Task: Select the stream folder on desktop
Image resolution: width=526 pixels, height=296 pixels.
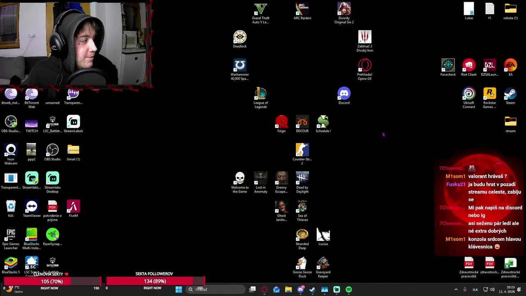Action: pyautogui.click(x=510, y=124)
